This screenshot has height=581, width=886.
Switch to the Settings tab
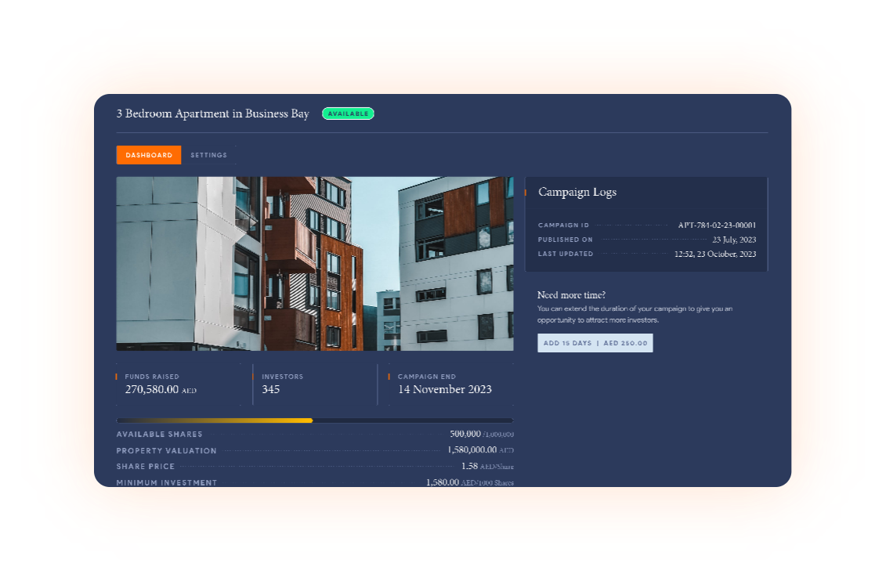208,155
